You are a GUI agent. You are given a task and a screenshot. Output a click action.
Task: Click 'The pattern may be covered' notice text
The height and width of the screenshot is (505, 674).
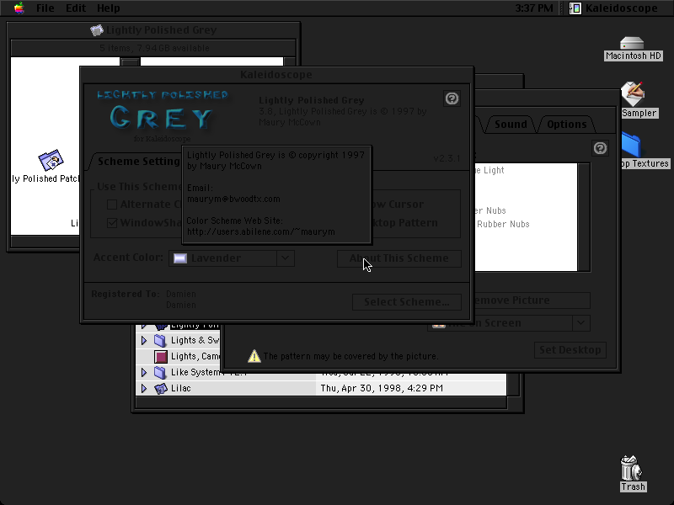coord(350,356)
